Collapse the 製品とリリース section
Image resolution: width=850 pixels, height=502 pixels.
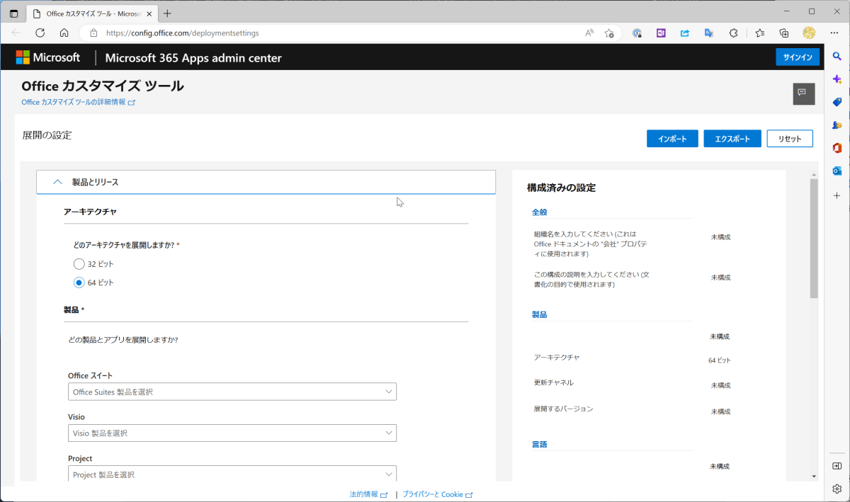point(266,182)
